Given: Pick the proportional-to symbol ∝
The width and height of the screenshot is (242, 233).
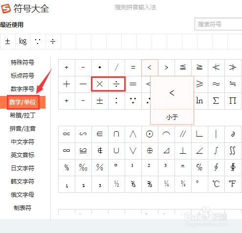Looking at the screenshot, I should [66, 134].
